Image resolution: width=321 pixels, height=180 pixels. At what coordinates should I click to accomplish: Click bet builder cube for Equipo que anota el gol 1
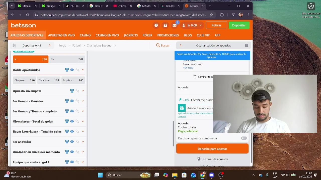point(72,162)
